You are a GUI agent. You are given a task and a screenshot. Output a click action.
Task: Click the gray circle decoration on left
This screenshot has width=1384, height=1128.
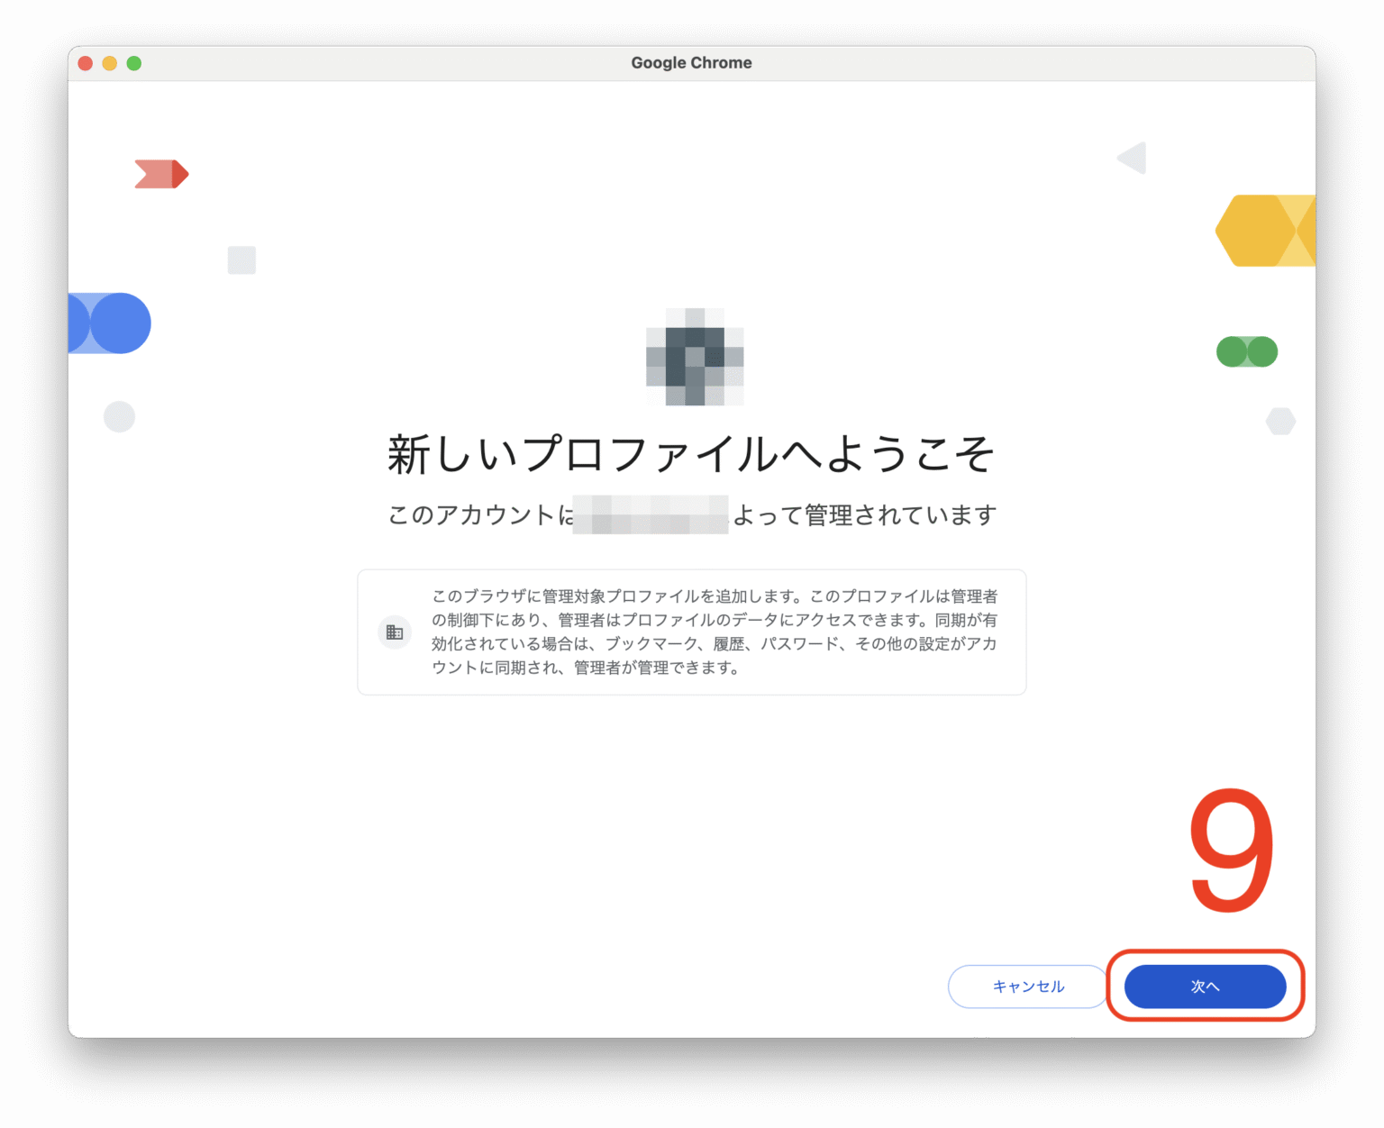click(119, 416)
